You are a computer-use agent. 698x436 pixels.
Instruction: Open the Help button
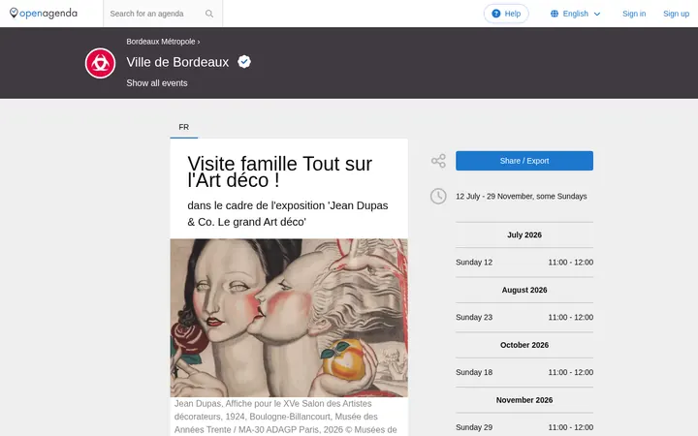point(506,14)
